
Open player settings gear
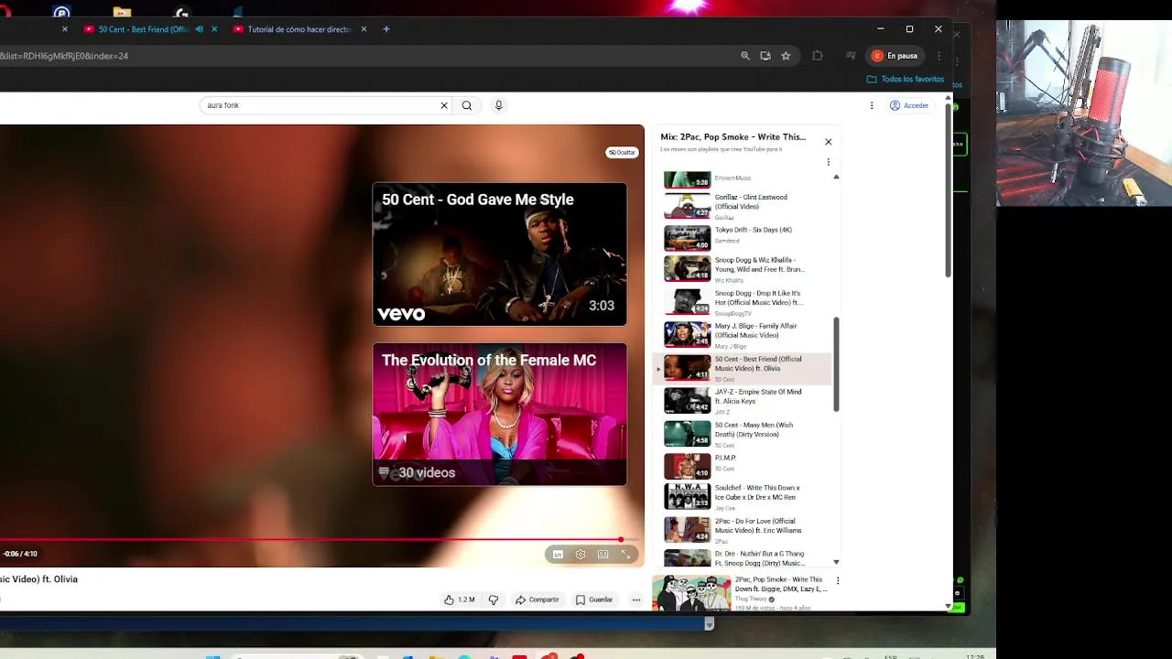[581, 554]
